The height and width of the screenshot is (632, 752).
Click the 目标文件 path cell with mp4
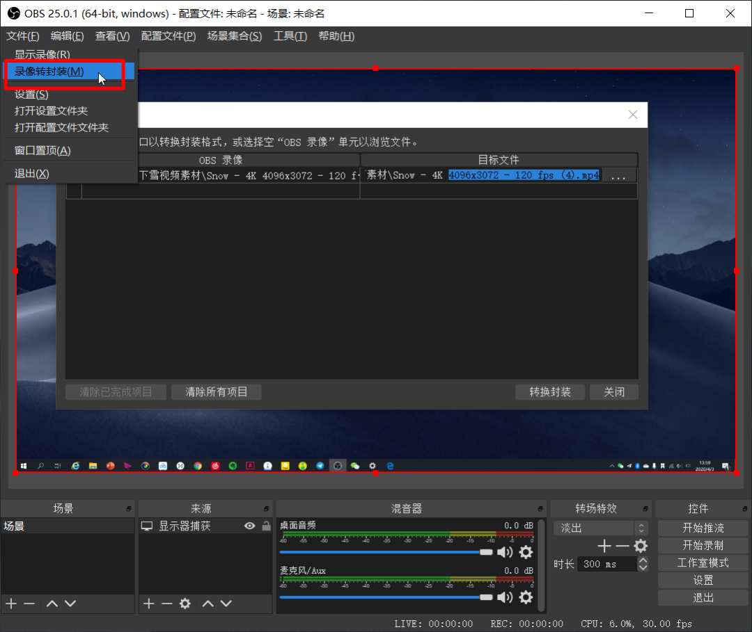point(480,176)
